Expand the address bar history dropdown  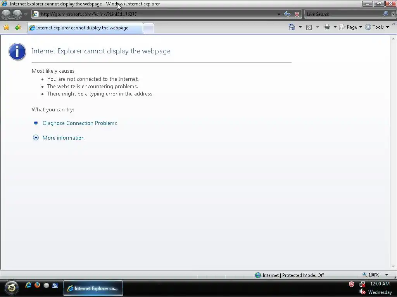pos(279,14)
